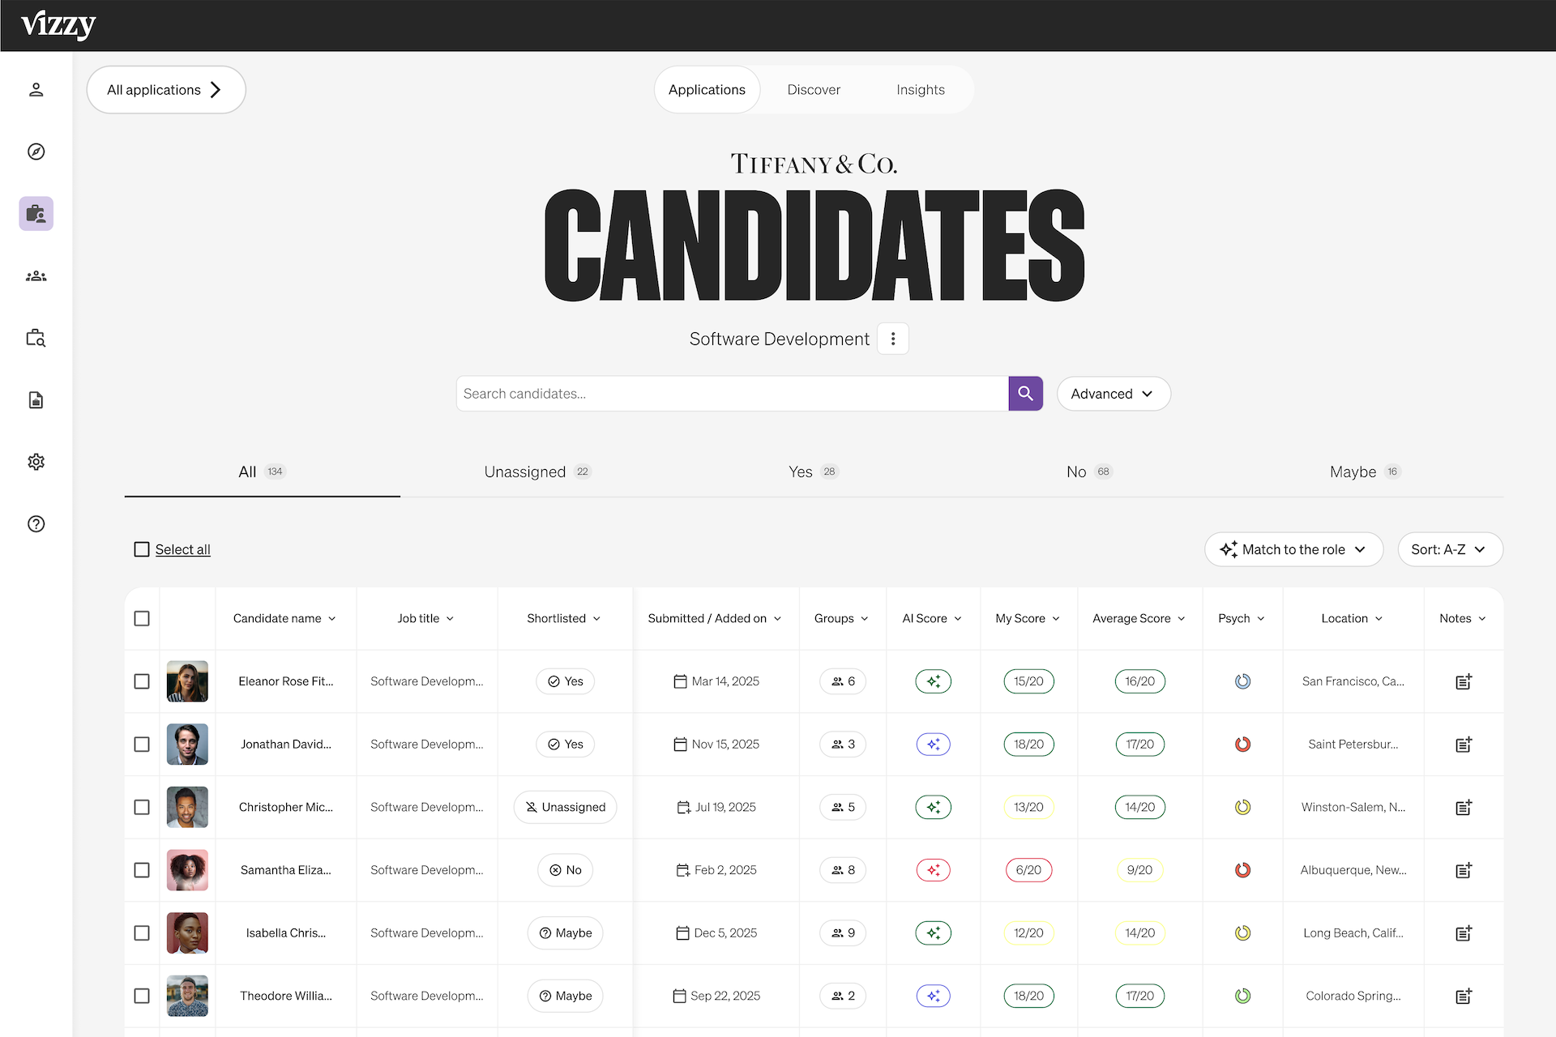Expand the Advanced search dropdown

(1113, 394)
